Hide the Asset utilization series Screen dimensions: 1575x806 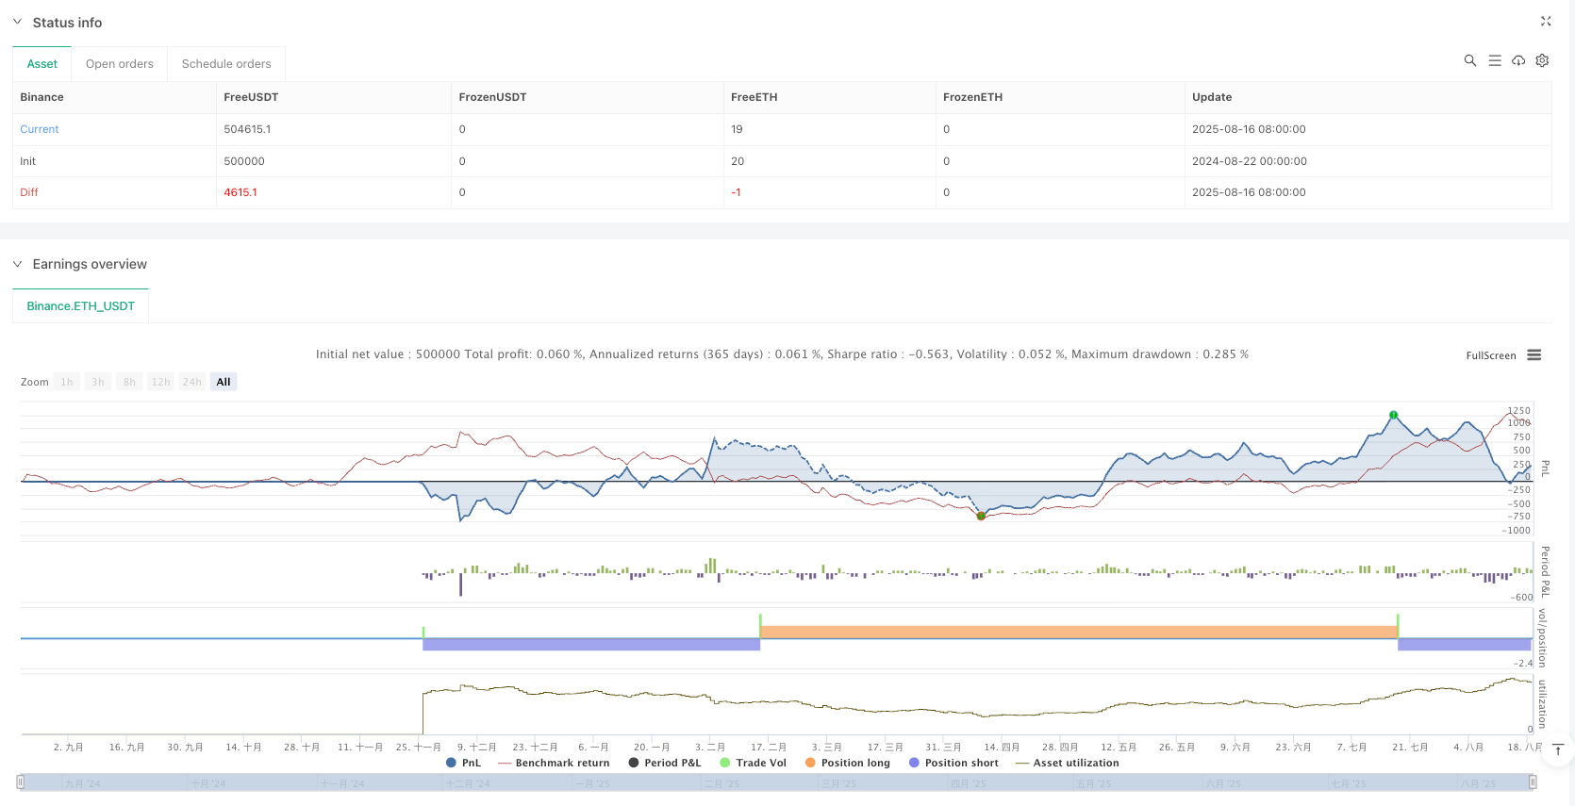1067,763
